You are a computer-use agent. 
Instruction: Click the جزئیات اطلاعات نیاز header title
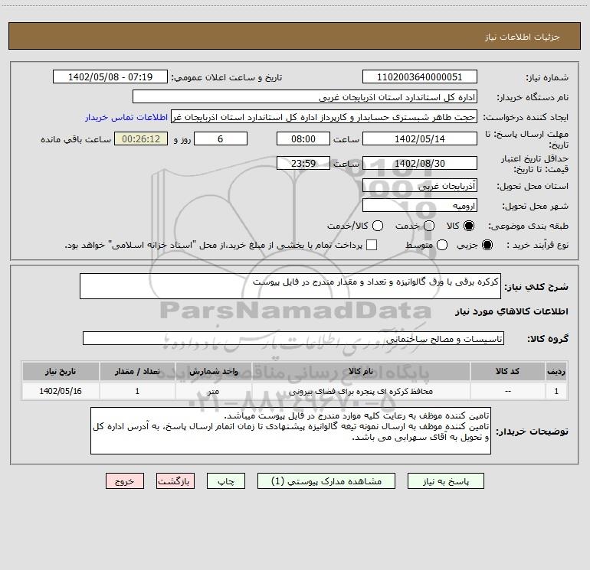(x=523, y=37)
